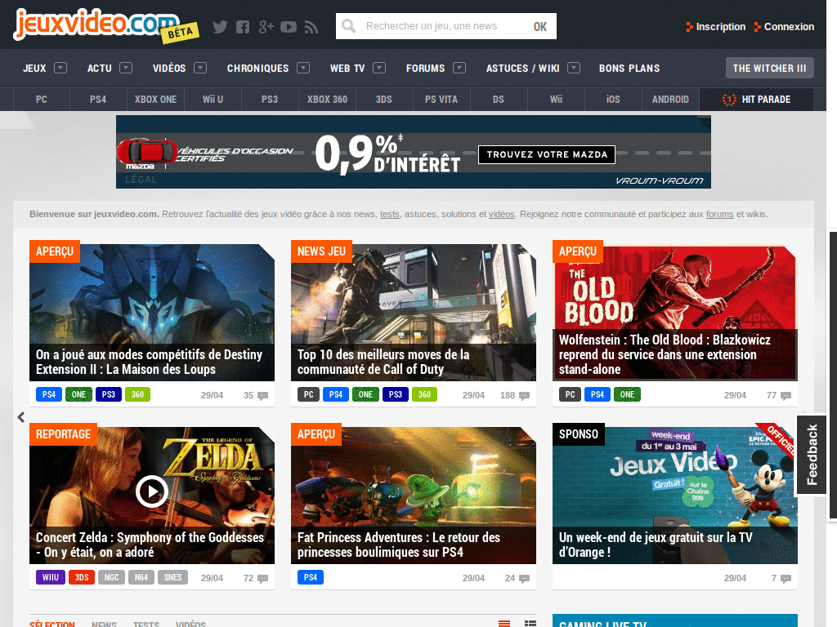The image size is (837, 627).
Task: Open the YouTube channel icon
Action: pyautogui.click(x=289, y=27)
